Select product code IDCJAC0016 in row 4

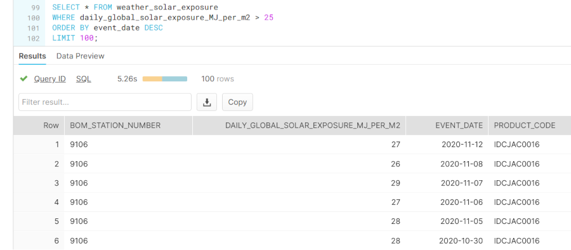(x=516, y=202)
